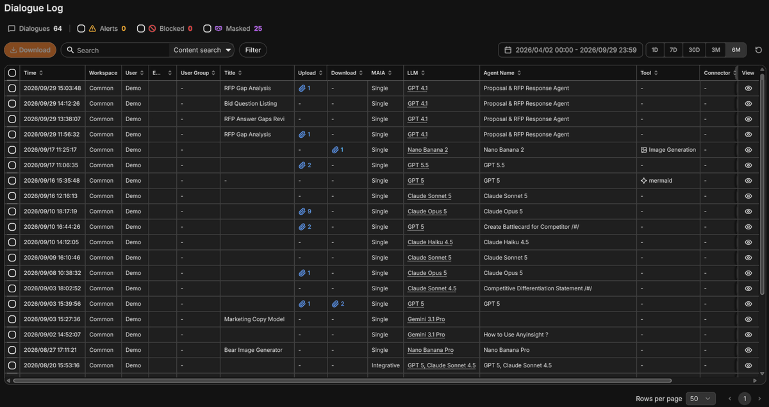The width and height of the screenshot is (769, 407).
Task: Open the GPT 5.5 LLM link
Action: (x=418, y=165)
